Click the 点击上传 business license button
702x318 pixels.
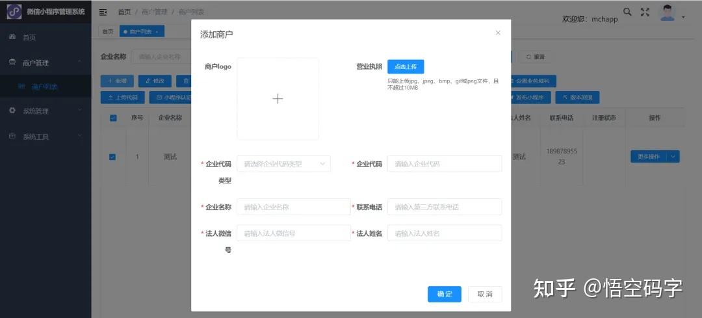[406, 67]
